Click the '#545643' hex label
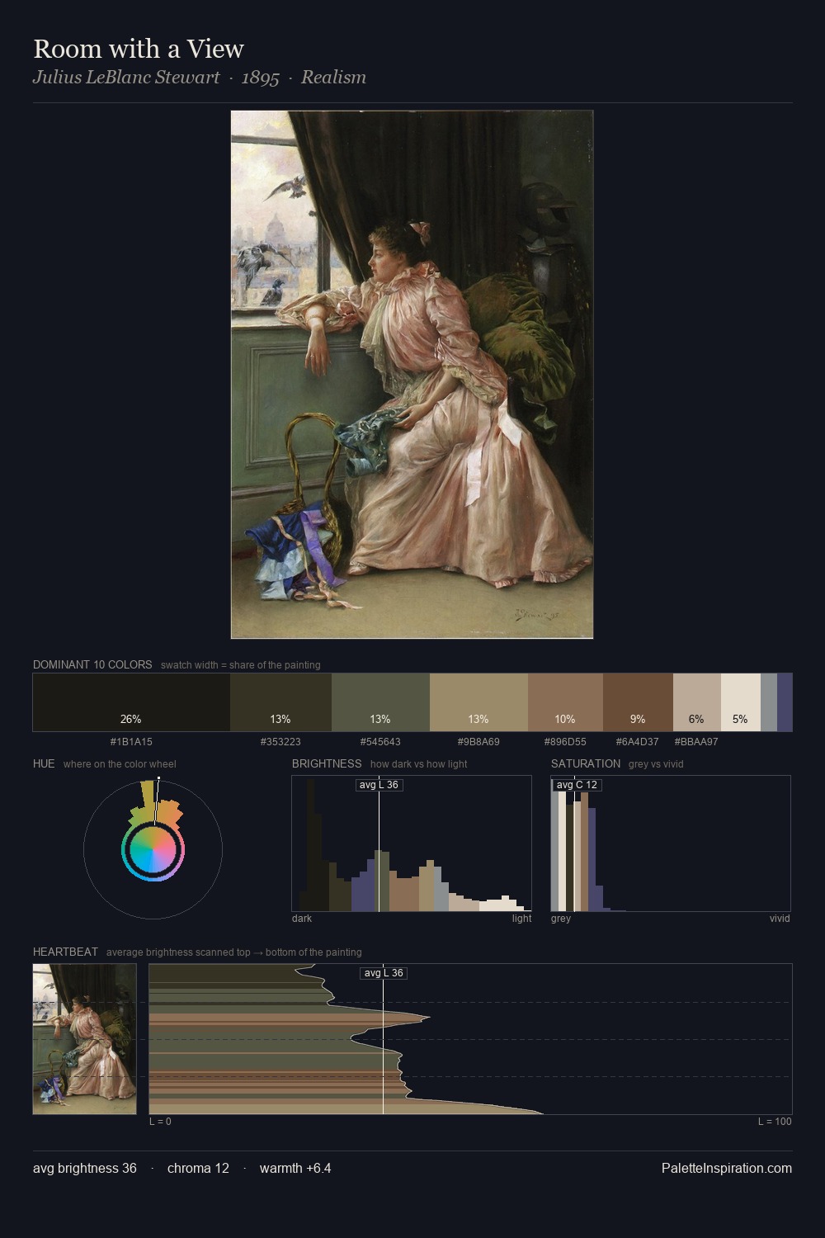825x1238 pixels. 380,742
